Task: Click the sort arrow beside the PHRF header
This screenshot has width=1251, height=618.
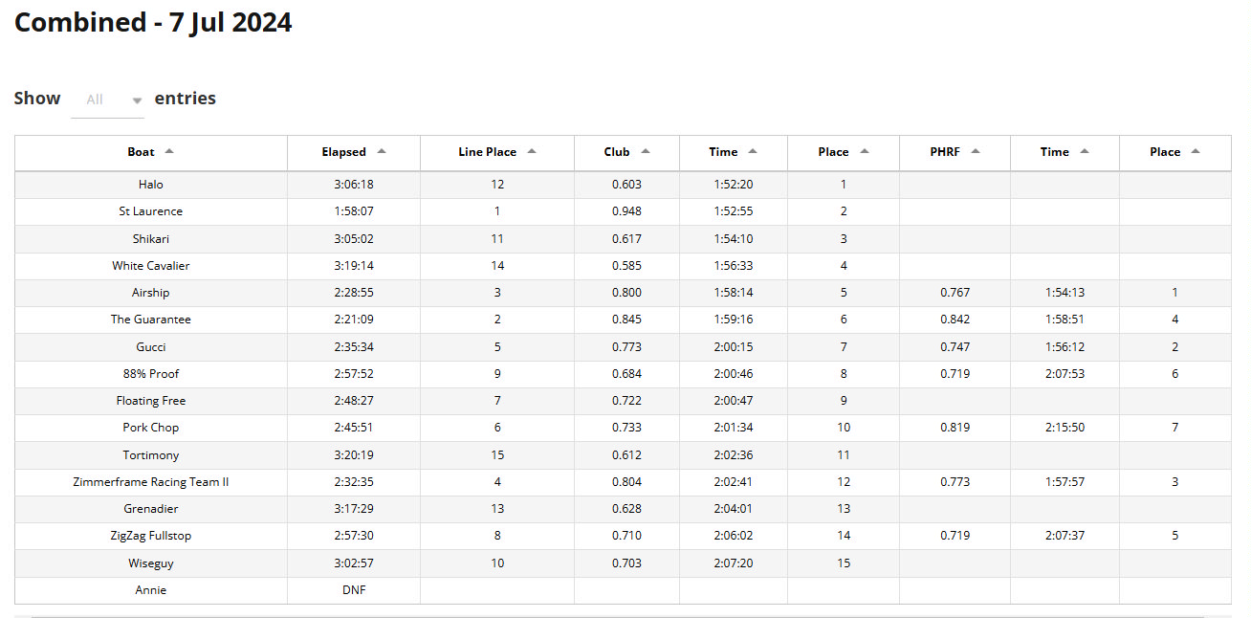Action: [x=975, y=151]
